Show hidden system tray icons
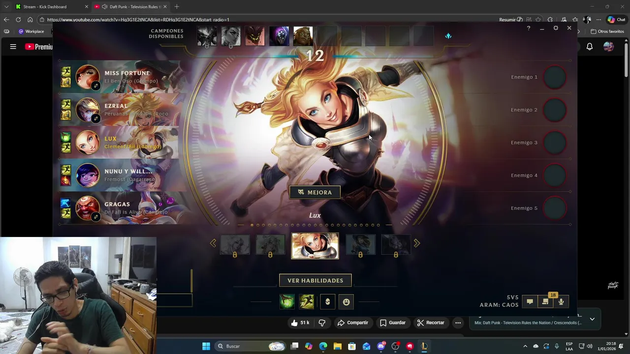The image size is (630, 354). click(x=525, y=346)
